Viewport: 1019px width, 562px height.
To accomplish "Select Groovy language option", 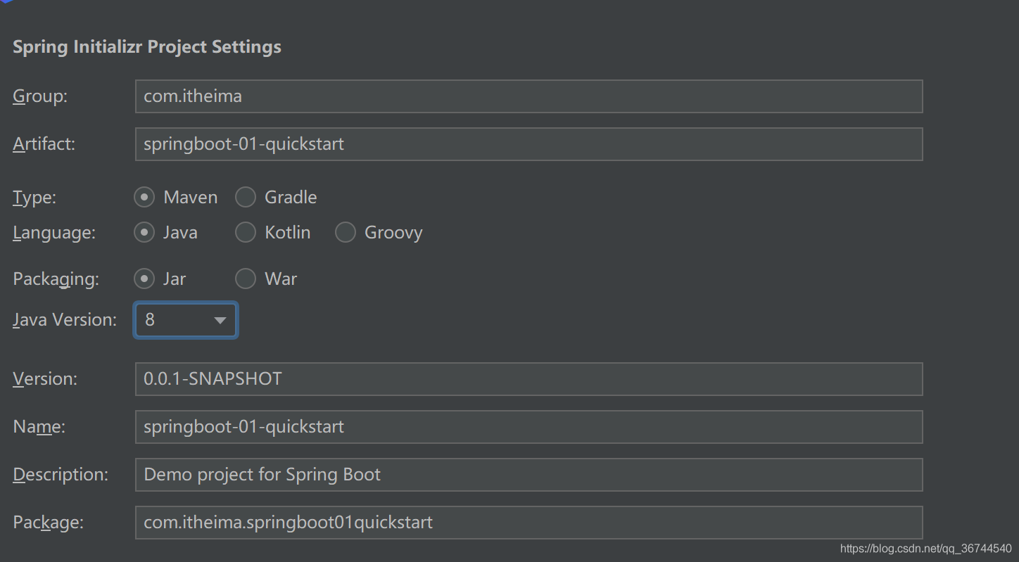I will [346, 233].
